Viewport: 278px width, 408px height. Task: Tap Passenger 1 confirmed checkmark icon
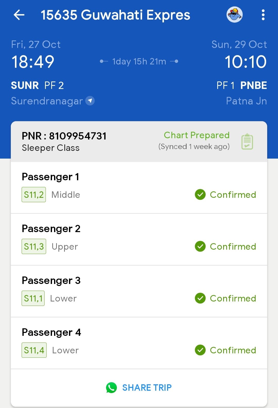point(200,194)
